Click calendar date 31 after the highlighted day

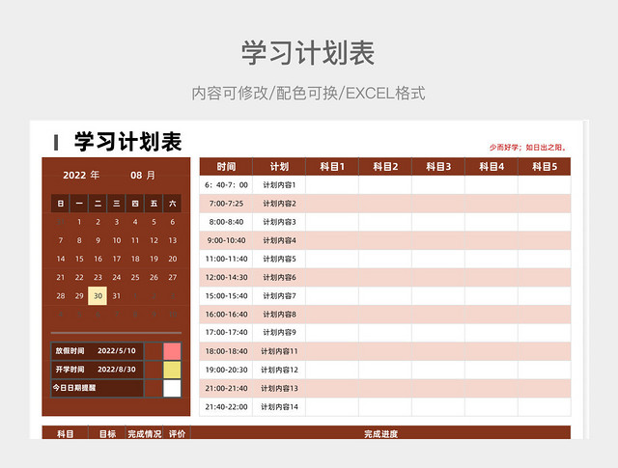(x=116, y=296)
